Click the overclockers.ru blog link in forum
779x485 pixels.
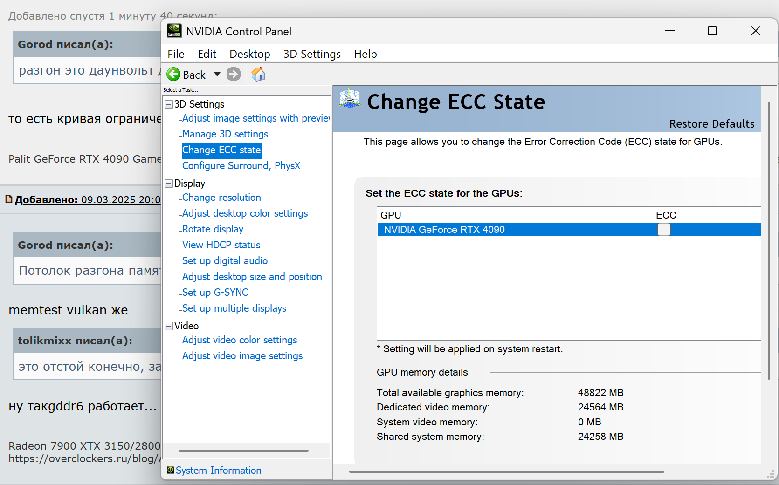(84, 458)
